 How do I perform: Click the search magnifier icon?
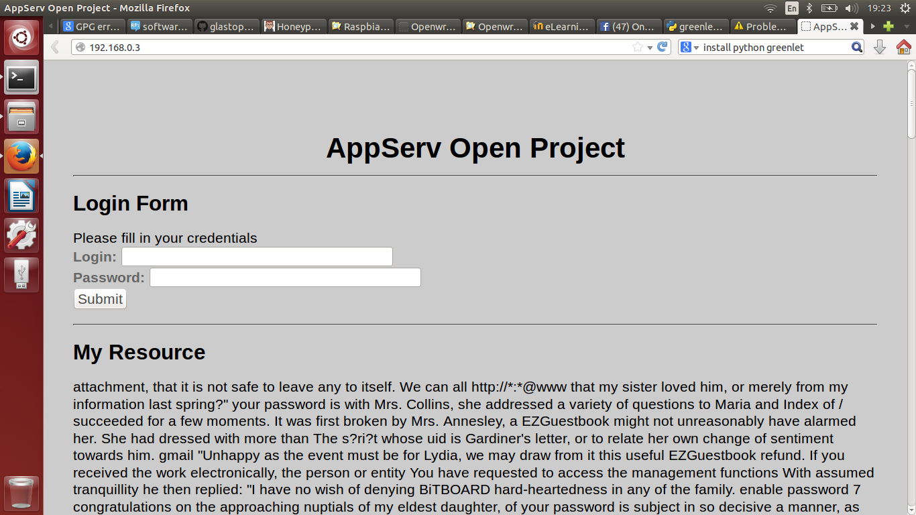(x=857, y=47)
